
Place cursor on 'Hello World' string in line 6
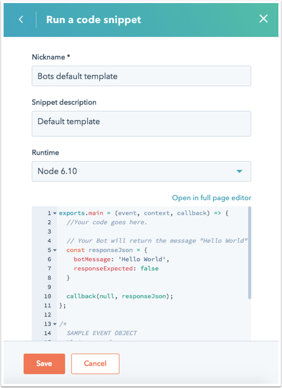(x=142, y=259)
